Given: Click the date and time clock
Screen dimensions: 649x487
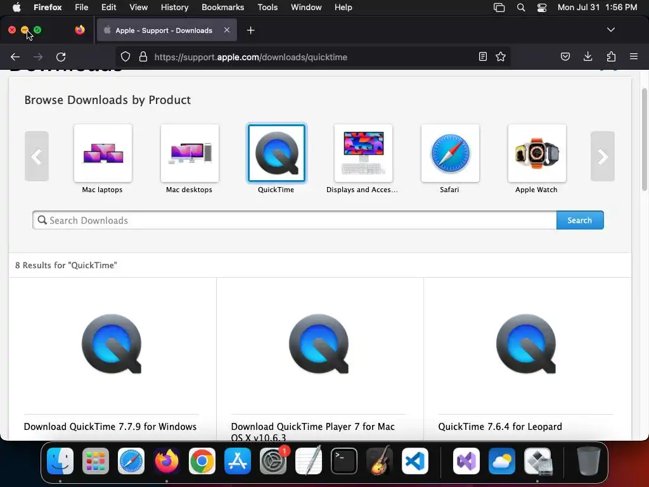Looking at the screenshot, I should [597, 8].
